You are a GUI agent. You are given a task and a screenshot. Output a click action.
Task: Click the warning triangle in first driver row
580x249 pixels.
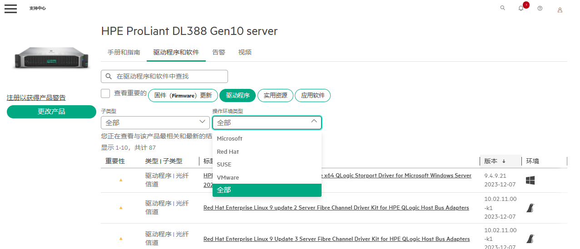coord(121,180)
